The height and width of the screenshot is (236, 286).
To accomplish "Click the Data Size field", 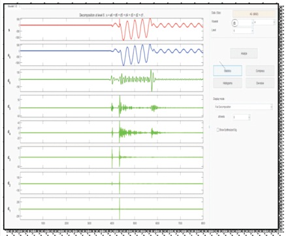I will (254, 14).
